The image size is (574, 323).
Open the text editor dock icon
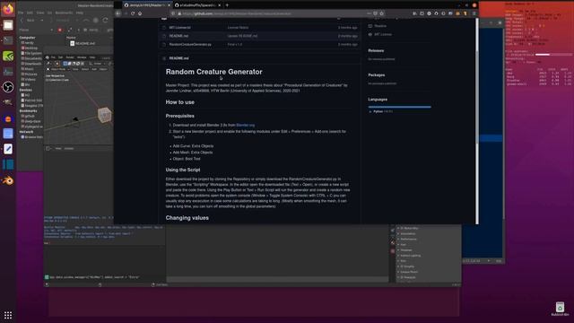[8, 149]
